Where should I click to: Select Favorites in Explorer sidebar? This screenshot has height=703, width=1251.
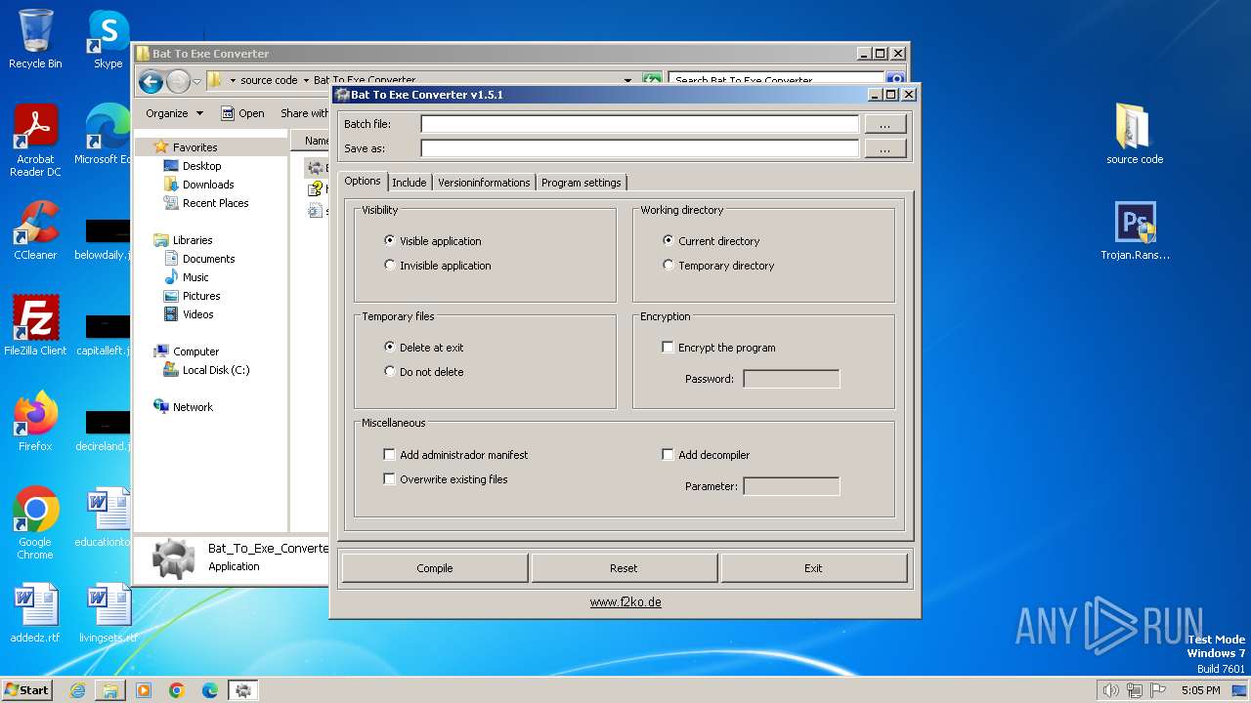[x=194, y=147]
